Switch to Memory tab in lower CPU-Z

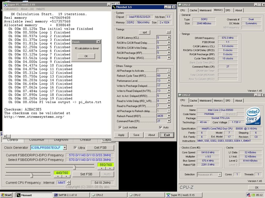[x=218, y=101]
